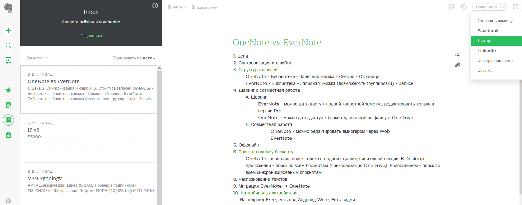Open Tags icon in left sidebar
The image size is (522, 205).
[x=8, y=135]
